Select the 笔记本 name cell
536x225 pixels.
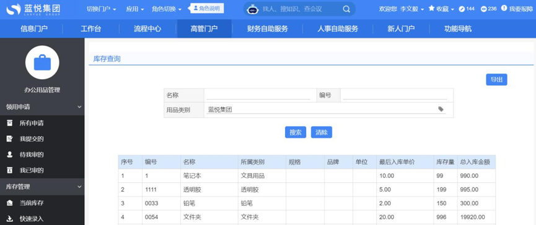pyautogui.click(x=209, y=176)
